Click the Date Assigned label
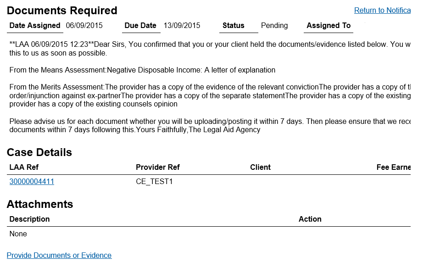The width and height of the screenshot is (429, 268). click(x=35, y=26)
